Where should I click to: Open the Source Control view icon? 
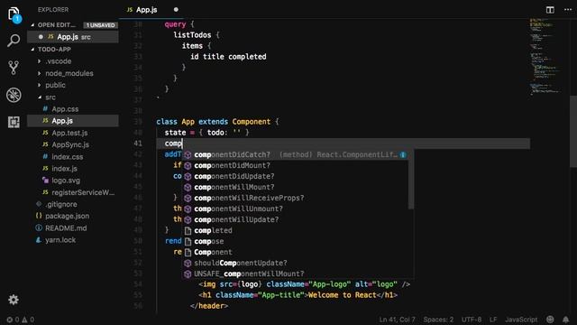point(14,68)
